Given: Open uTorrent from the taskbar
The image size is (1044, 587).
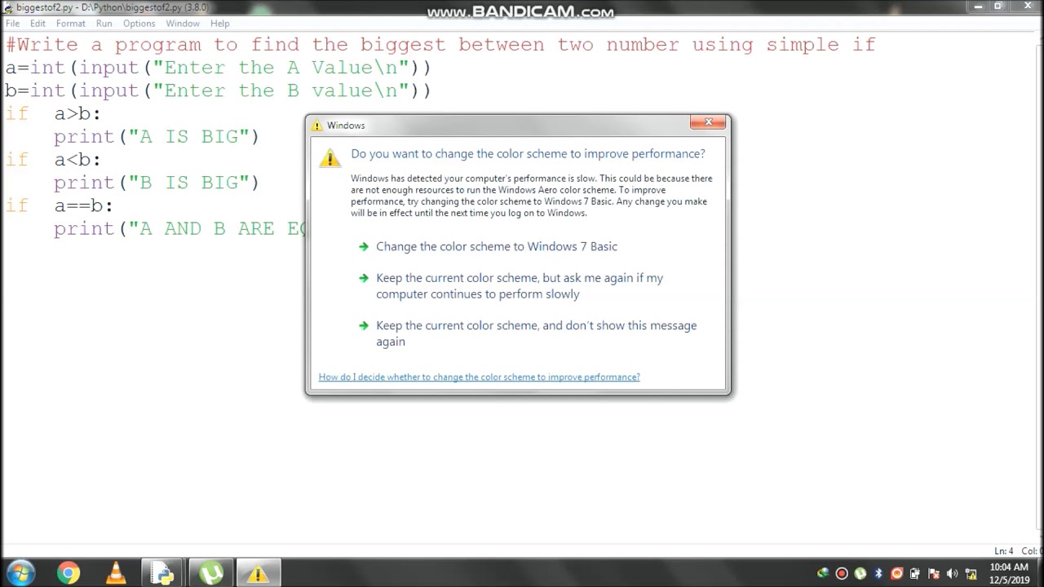Looking at the screenshot, I should click(211, 573).
